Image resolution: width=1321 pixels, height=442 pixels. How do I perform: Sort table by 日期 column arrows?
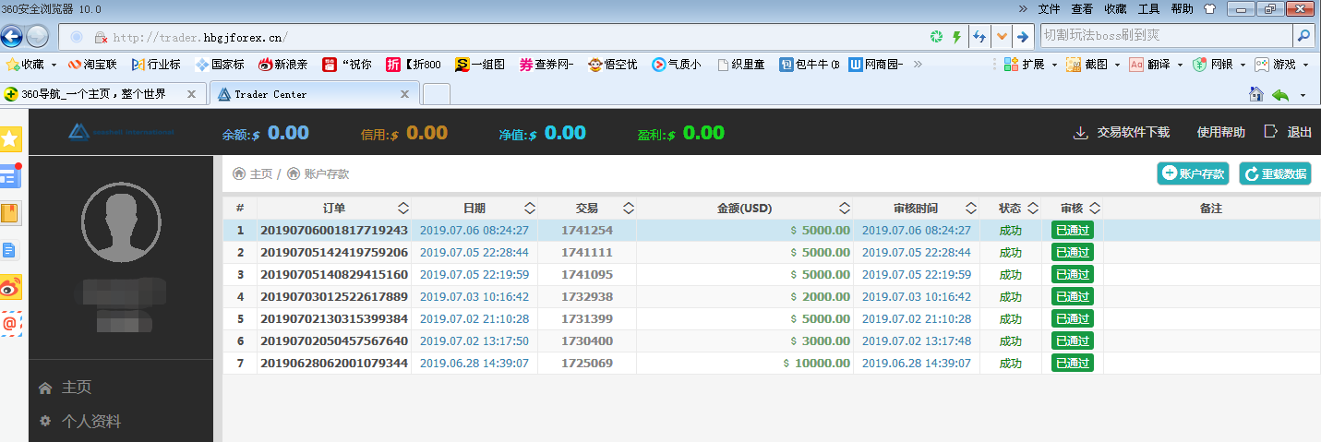point(530,209)
